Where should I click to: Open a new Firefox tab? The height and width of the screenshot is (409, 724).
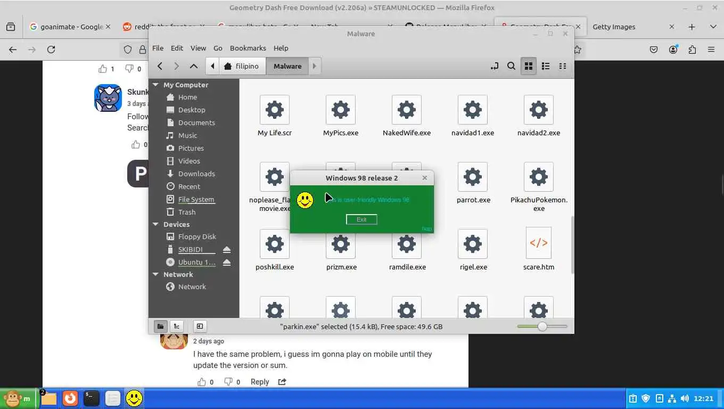point(692,27)
